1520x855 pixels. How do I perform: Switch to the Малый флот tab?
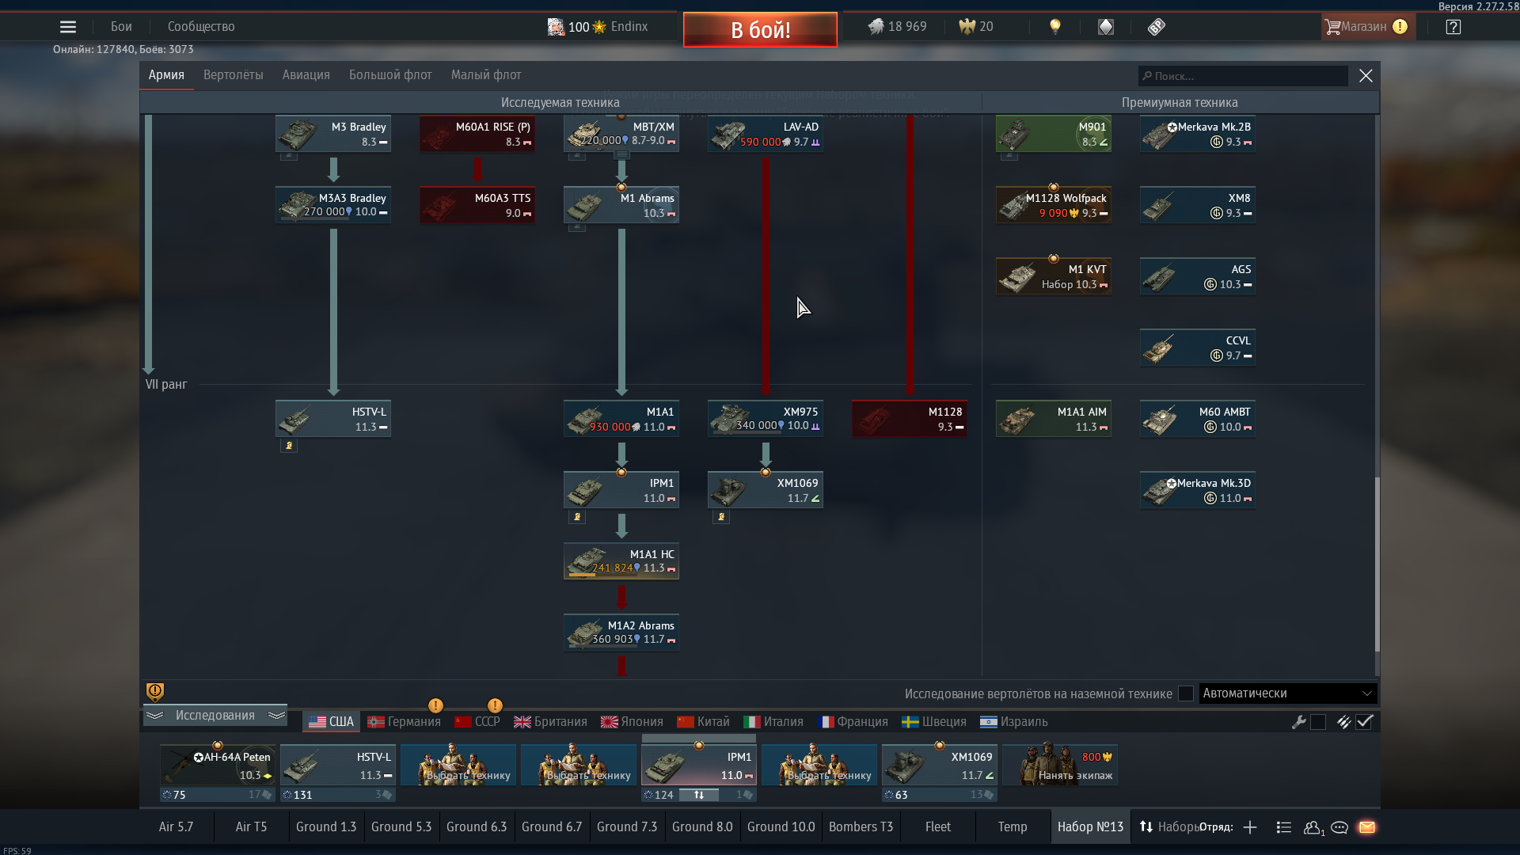pos(486,75)
